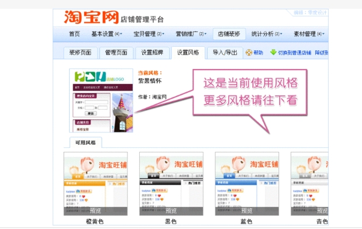Click the Taobao logo
This screenshot has width=362, height=229.
pos(91,17)
